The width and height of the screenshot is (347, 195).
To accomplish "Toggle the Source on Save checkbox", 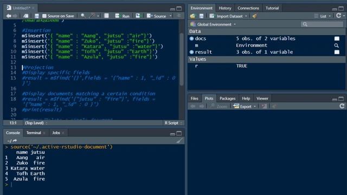I will 44,16.
